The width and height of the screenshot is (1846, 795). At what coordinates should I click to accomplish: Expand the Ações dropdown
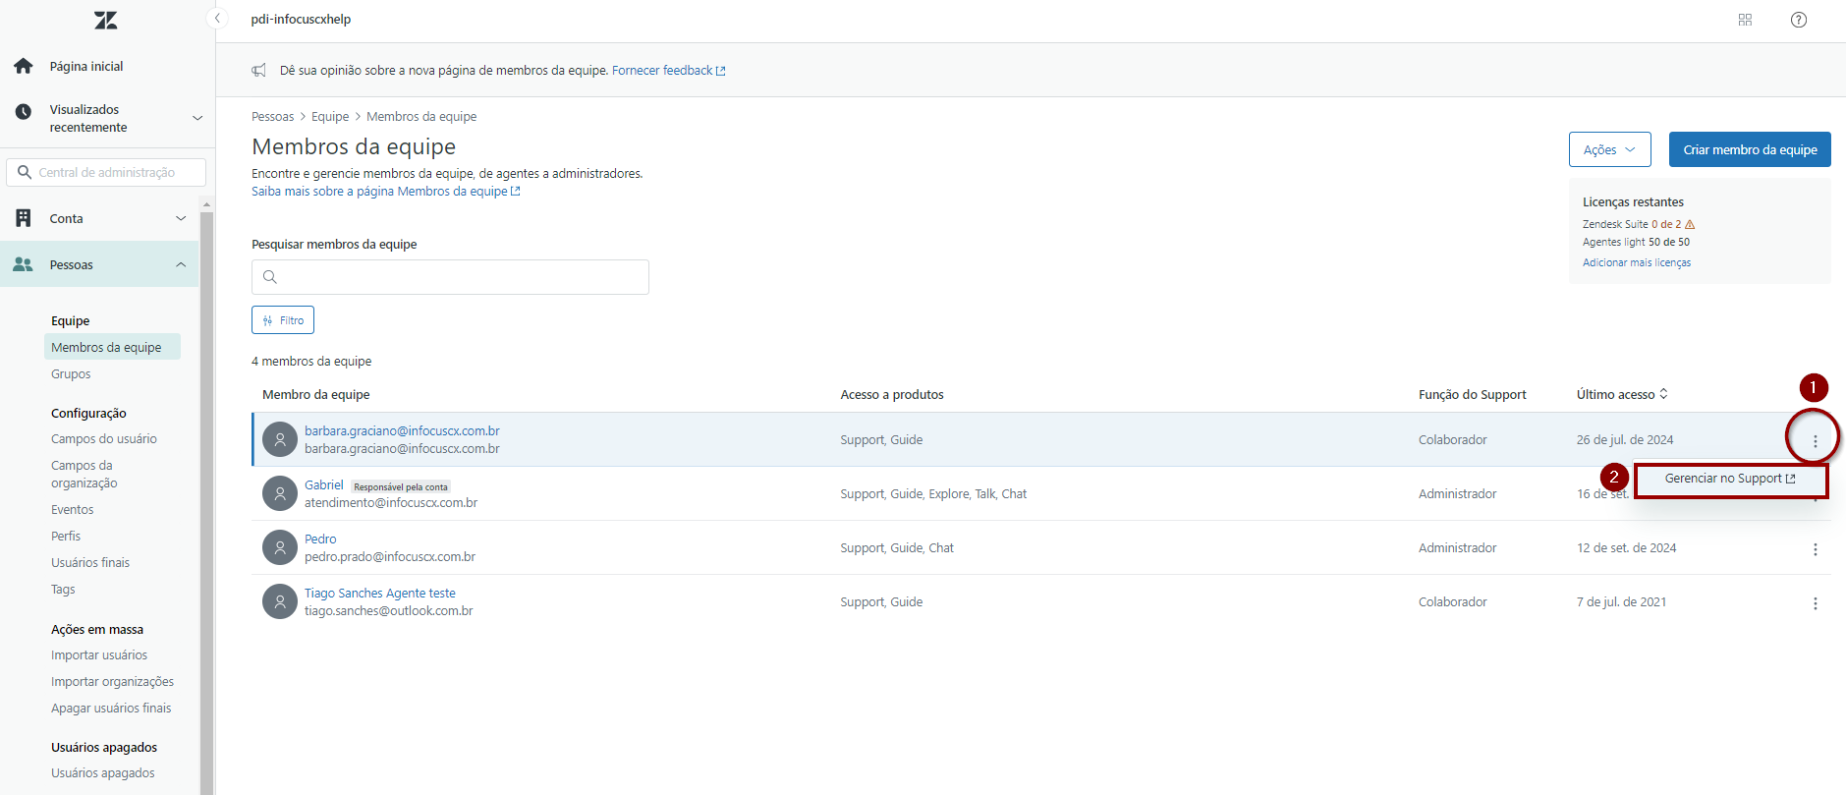(x=1609, y=149)
